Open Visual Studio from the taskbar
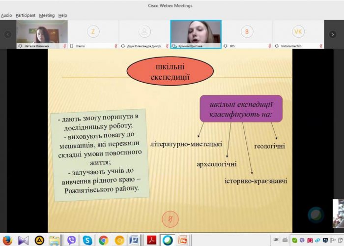344x246 pixels. tap(23, 240)
